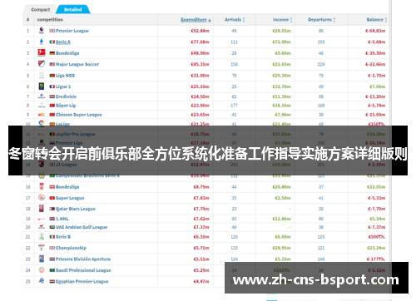The image size is (416, 301).
Task: Sort by Balance column header
Action: click(377, 20)
